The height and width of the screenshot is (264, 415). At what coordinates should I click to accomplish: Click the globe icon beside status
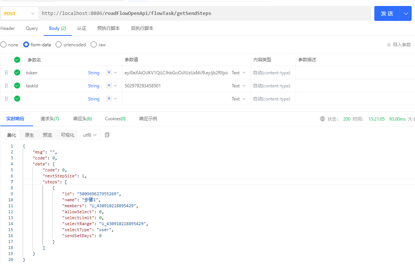(322, 119)
